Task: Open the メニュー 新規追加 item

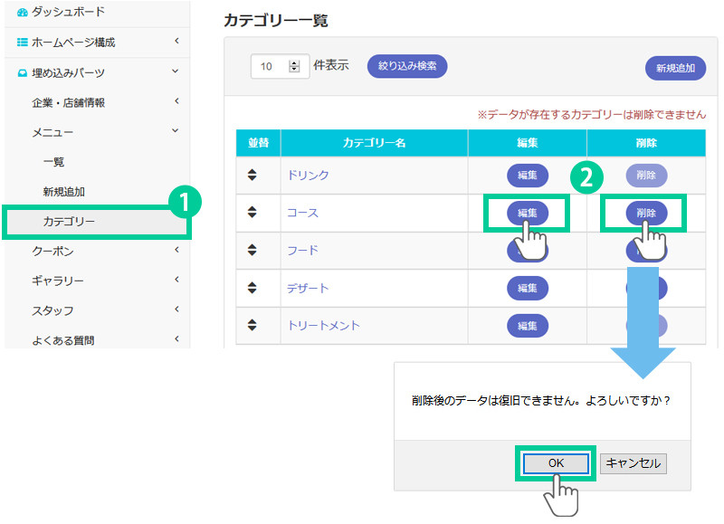Action: (x=63, y=192)
